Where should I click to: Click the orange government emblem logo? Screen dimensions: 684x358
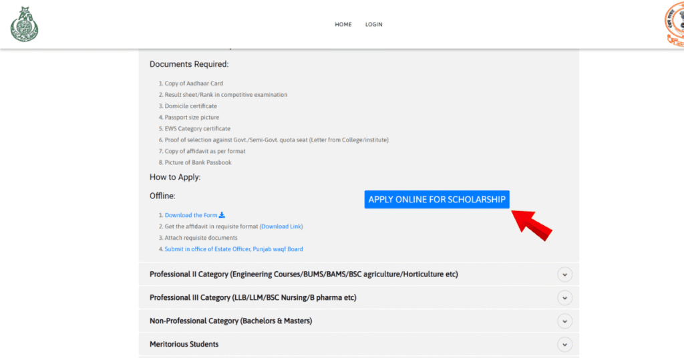click(675, 24)
